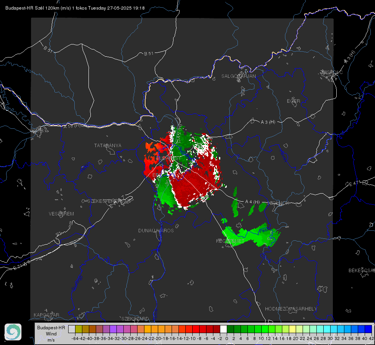
Task: Click the 'Heves' county label
Action: pos(283,156)
